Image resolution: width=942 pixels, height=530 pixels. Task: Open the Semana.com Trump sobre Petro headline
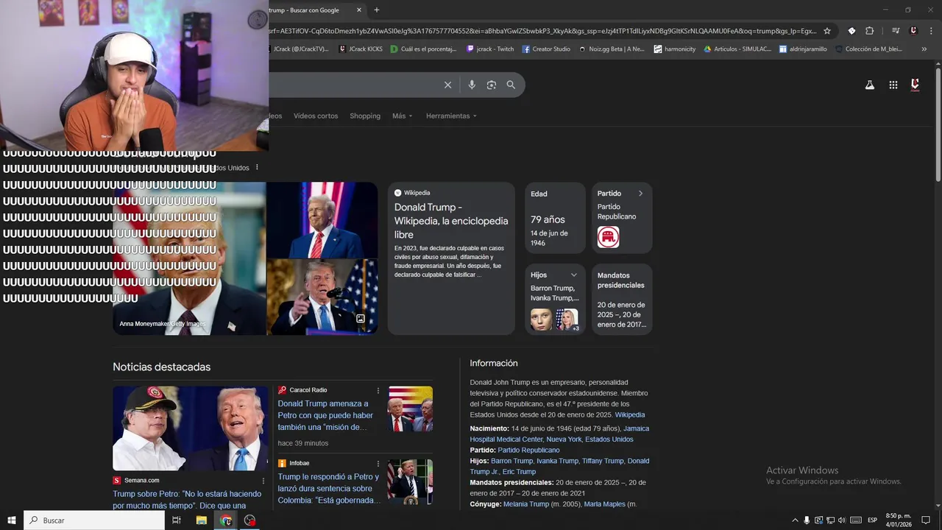(187, 500)
